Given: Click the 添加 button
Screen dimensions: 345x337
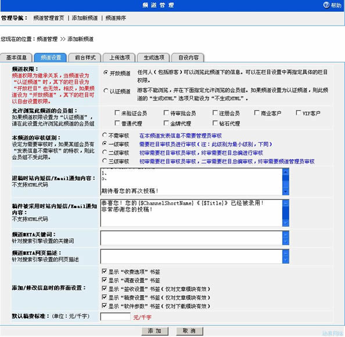Looking at the screenshot, I should click(154, 331).
